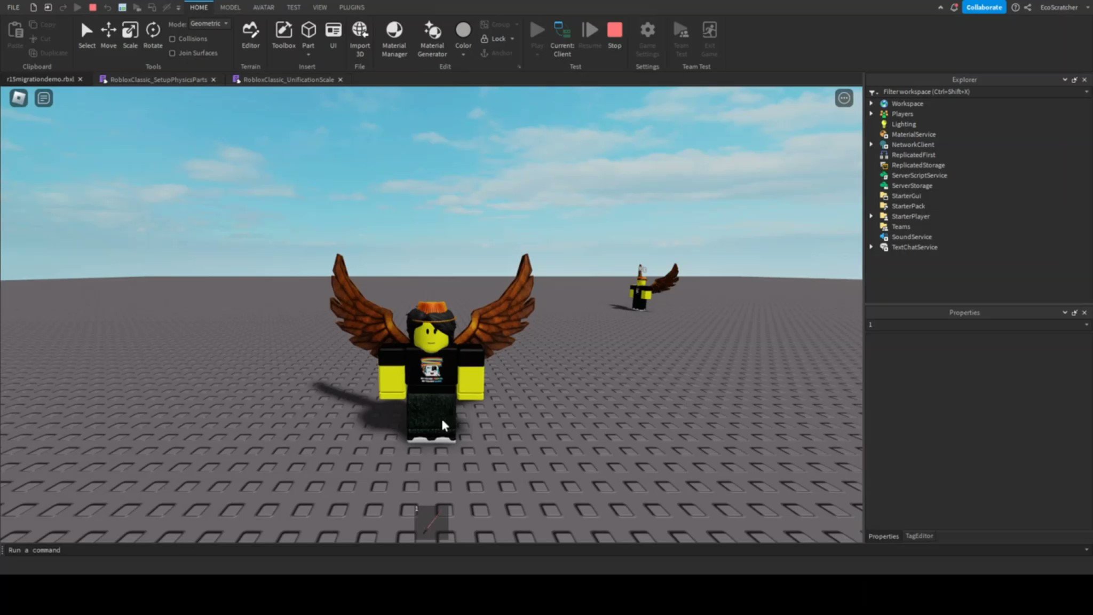1093x615 pixels.
Task: Click the Color swatch tool
Action: click(x=463, y=30)
